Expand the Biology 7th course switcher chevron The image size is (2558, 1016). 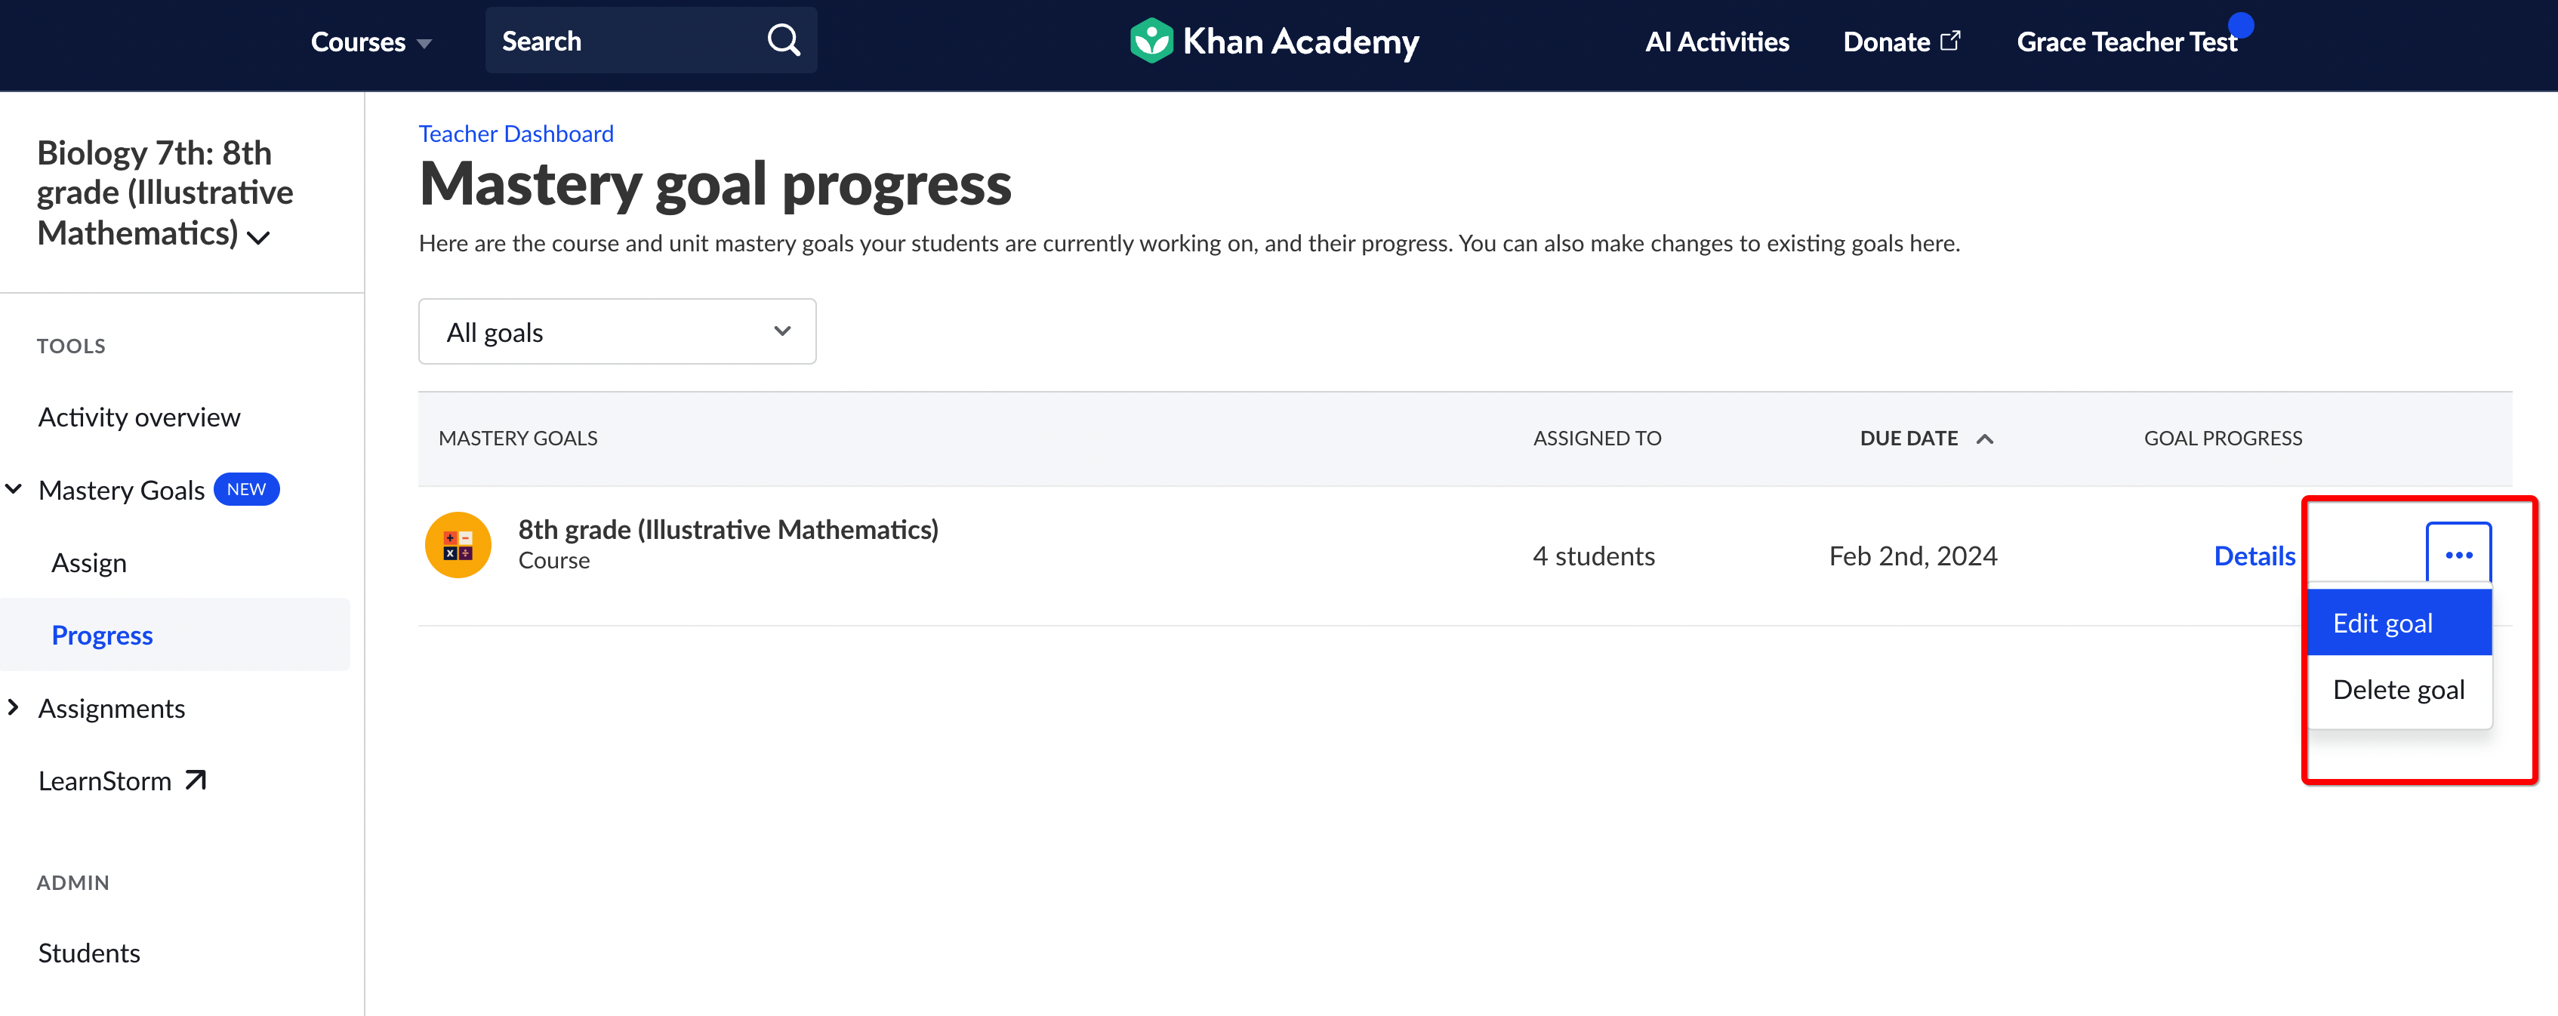coord(259,239)
